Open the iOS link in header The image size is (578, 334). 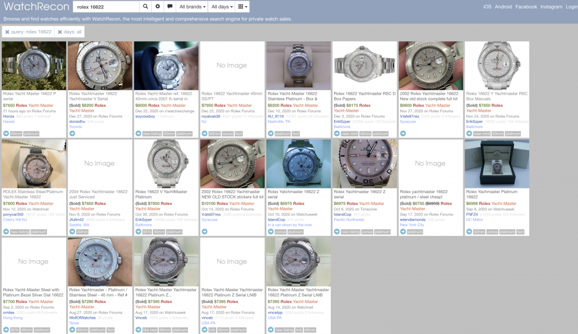tap(487, 7)
